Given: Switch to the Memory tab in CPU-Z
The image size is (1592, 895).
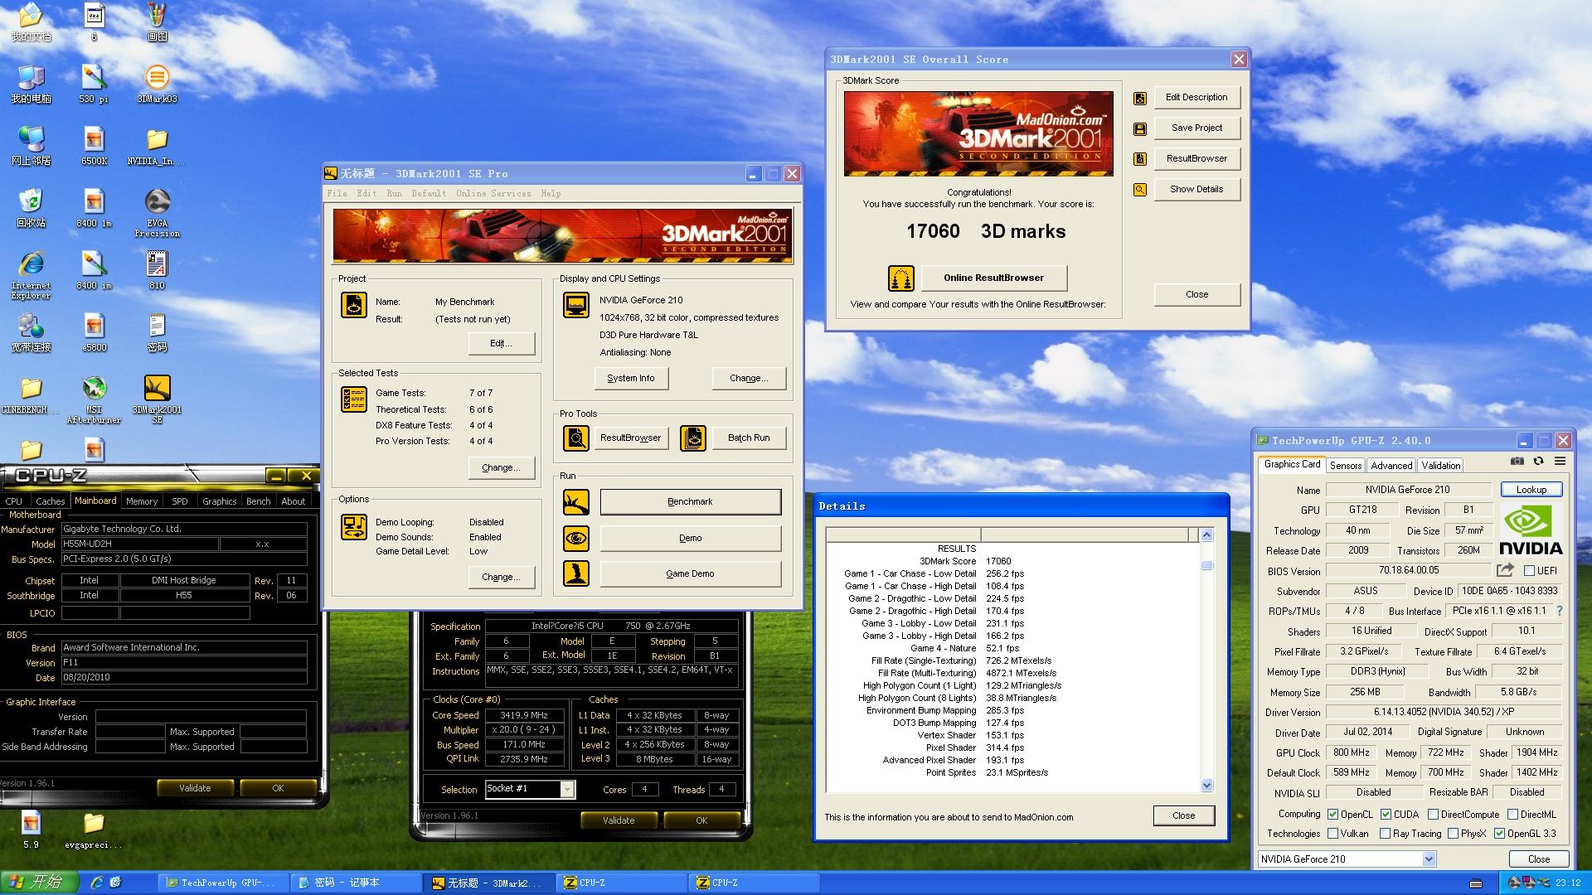Looking at the screenshot, I should point(142,501).
